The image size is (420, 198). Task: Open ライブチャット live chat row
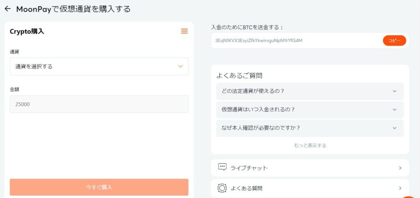tap(310, 168)
